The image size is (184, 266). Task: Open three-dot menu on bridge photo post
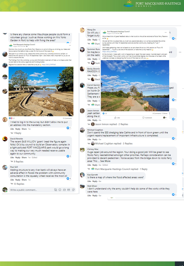tap(70, 45)
